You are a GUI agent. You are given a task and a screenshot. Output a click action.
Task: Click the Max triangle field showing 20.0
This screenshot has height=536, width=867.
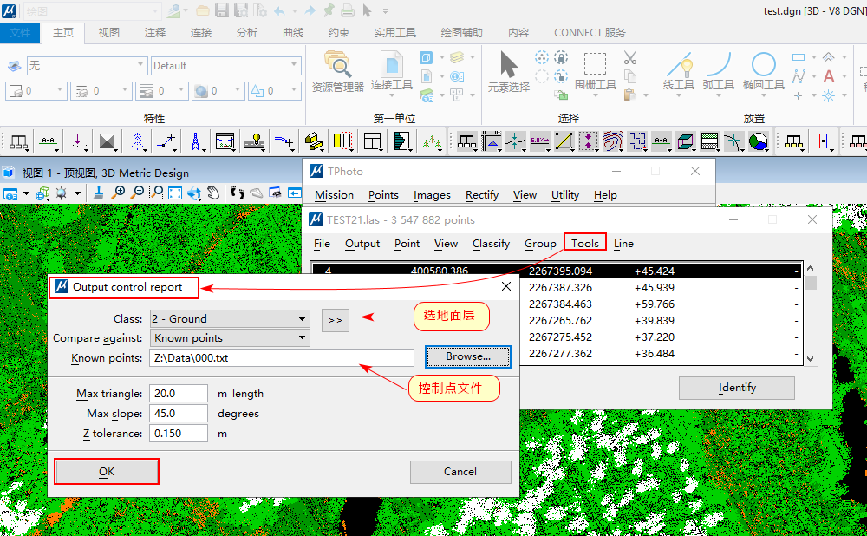tap(178, 394)
